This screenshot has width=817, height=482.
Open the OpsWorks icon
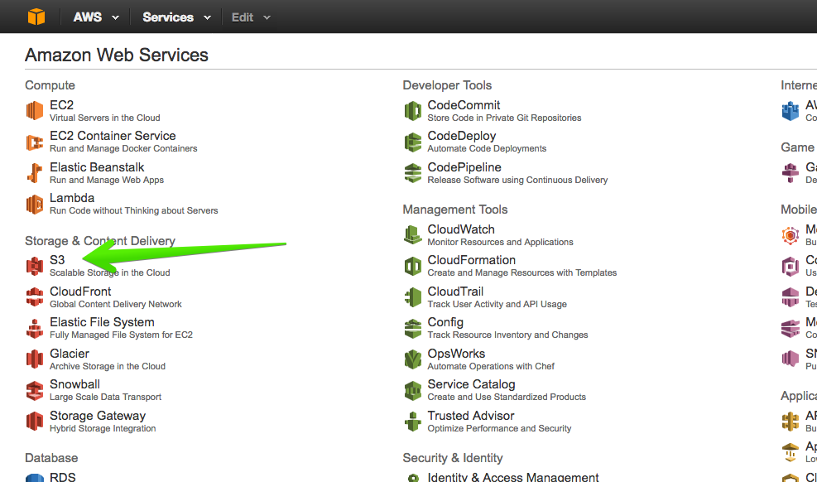tap(413, 359)
